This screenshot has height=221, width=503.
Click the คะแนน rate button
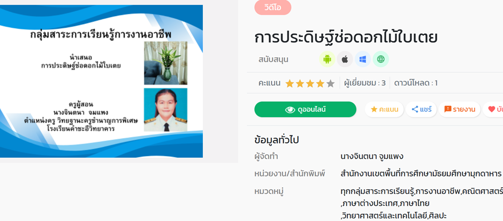point(384,109)
